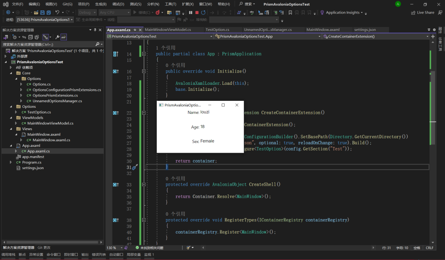Toggle pin on the App.axaml.cs tab
Screen dimensions: 445x260
pos(134,30)
